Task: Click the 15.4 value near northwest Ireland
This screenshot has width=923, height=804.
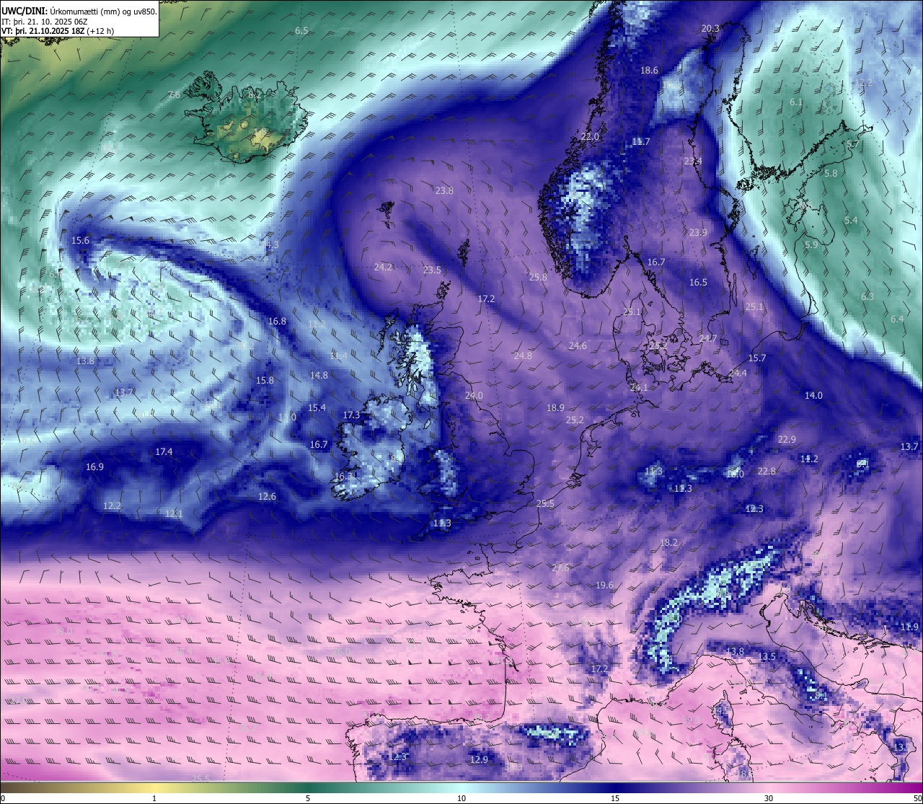Action: coord(317,408)
